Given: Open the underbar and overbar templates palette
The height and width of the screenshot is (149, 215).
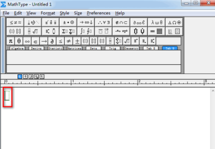Looking at the screenshot, I should tap(104, 31).
